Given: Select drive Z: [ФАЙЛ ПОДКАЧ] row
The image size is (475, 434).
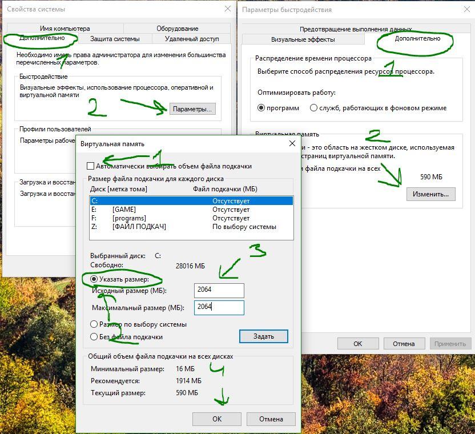Looking at the screenshot, I should 191,227.
